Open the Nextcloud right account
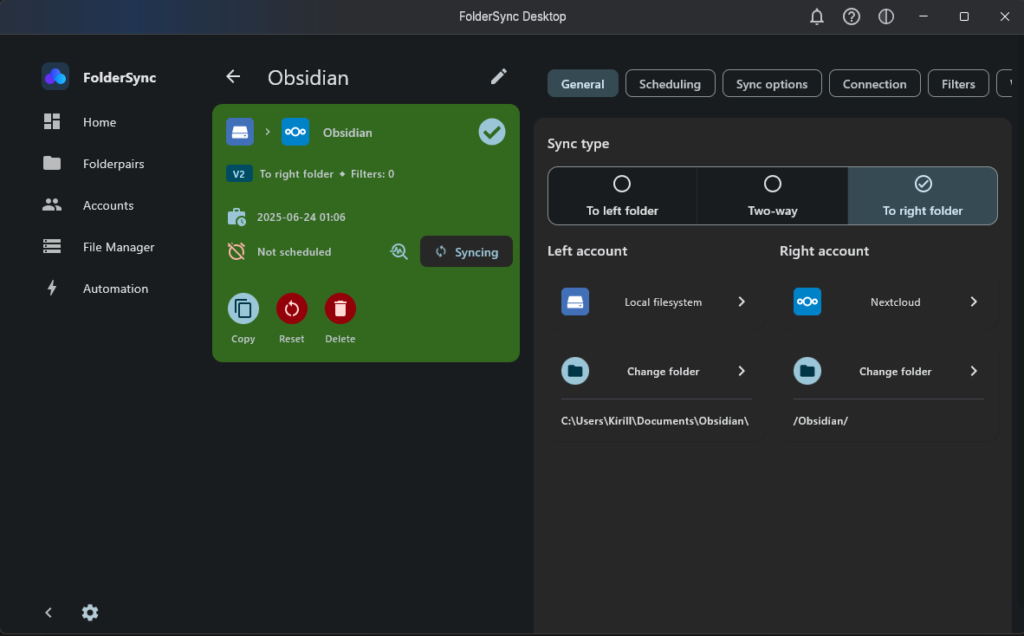 [x=888, y=302]
